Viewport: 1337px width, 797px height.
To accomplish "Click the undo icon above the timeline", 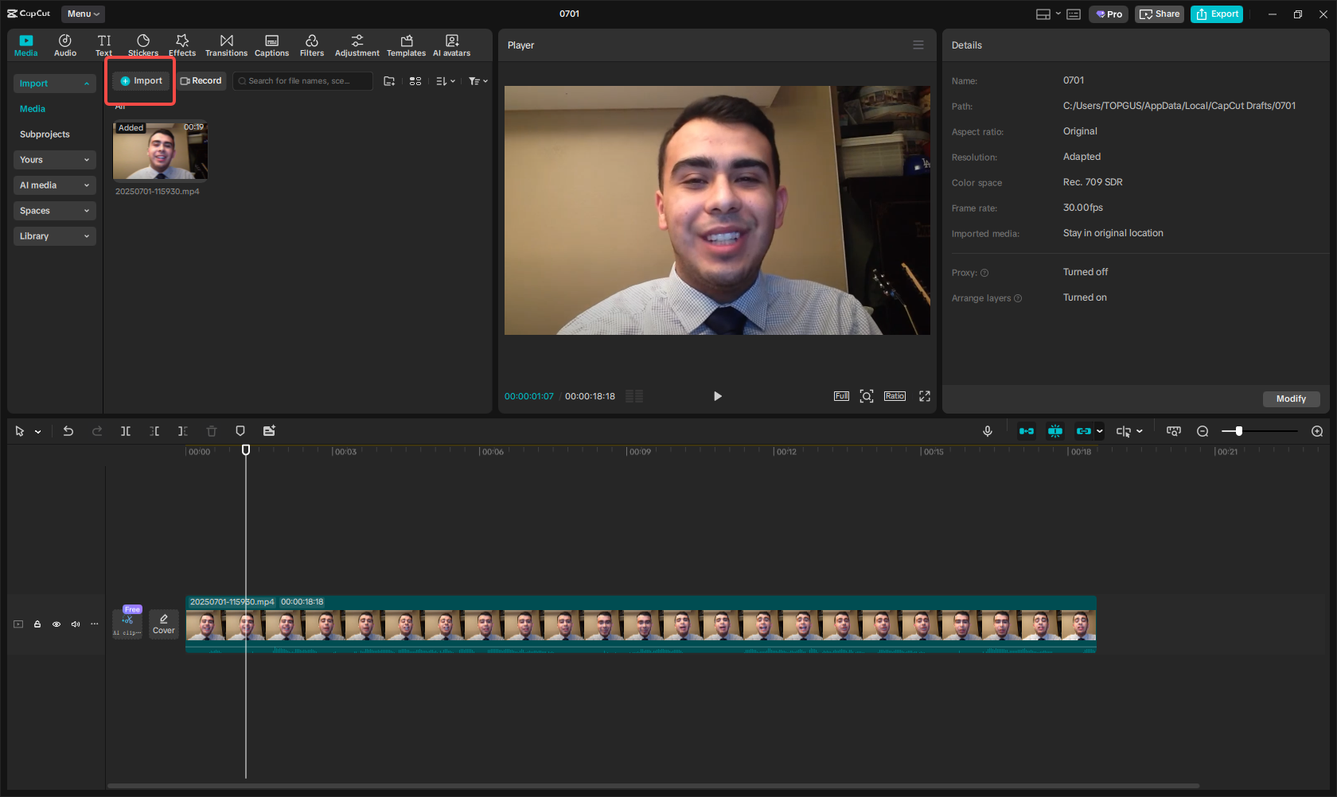I will tap(68, 430).
